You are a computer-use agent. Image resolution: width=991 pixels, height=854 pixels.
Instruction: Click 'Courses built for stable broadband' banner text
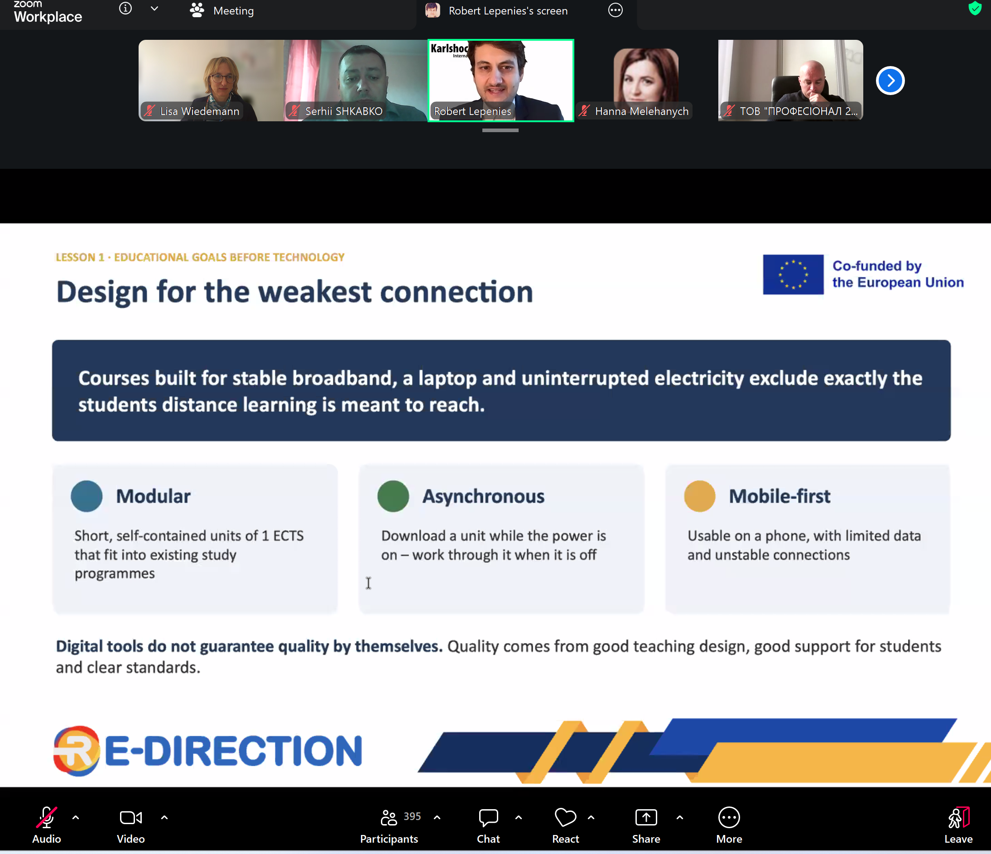pyautogui.click(x=500, y=391)
